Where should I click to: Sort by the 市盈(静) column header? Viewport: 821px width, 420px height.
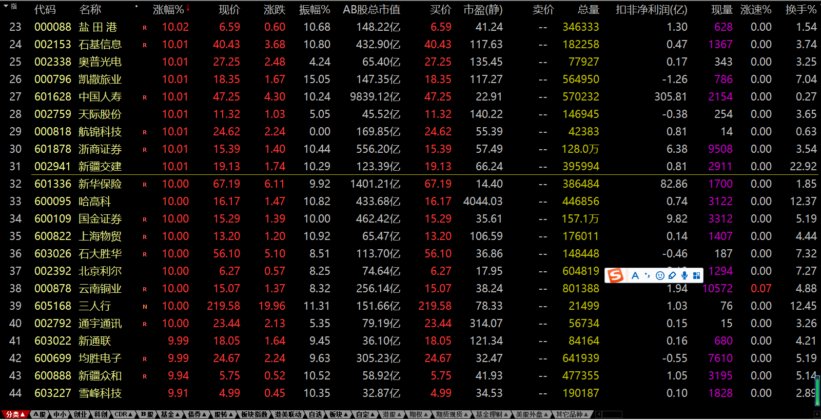483,10
